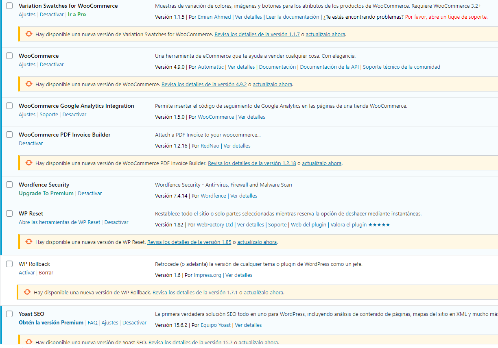This screenshot has width=498, height=348.
Task: Deactivate WooCommerce Google Analytics Integration
Action: (x=74, y=115)
